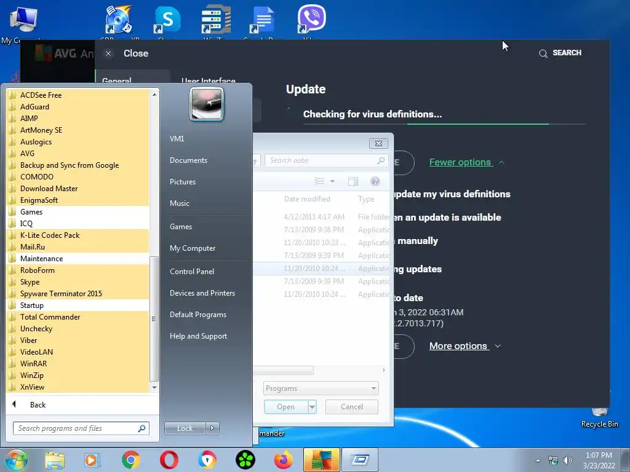
Task: Click Windows Start orb
Action: point(17,460)
